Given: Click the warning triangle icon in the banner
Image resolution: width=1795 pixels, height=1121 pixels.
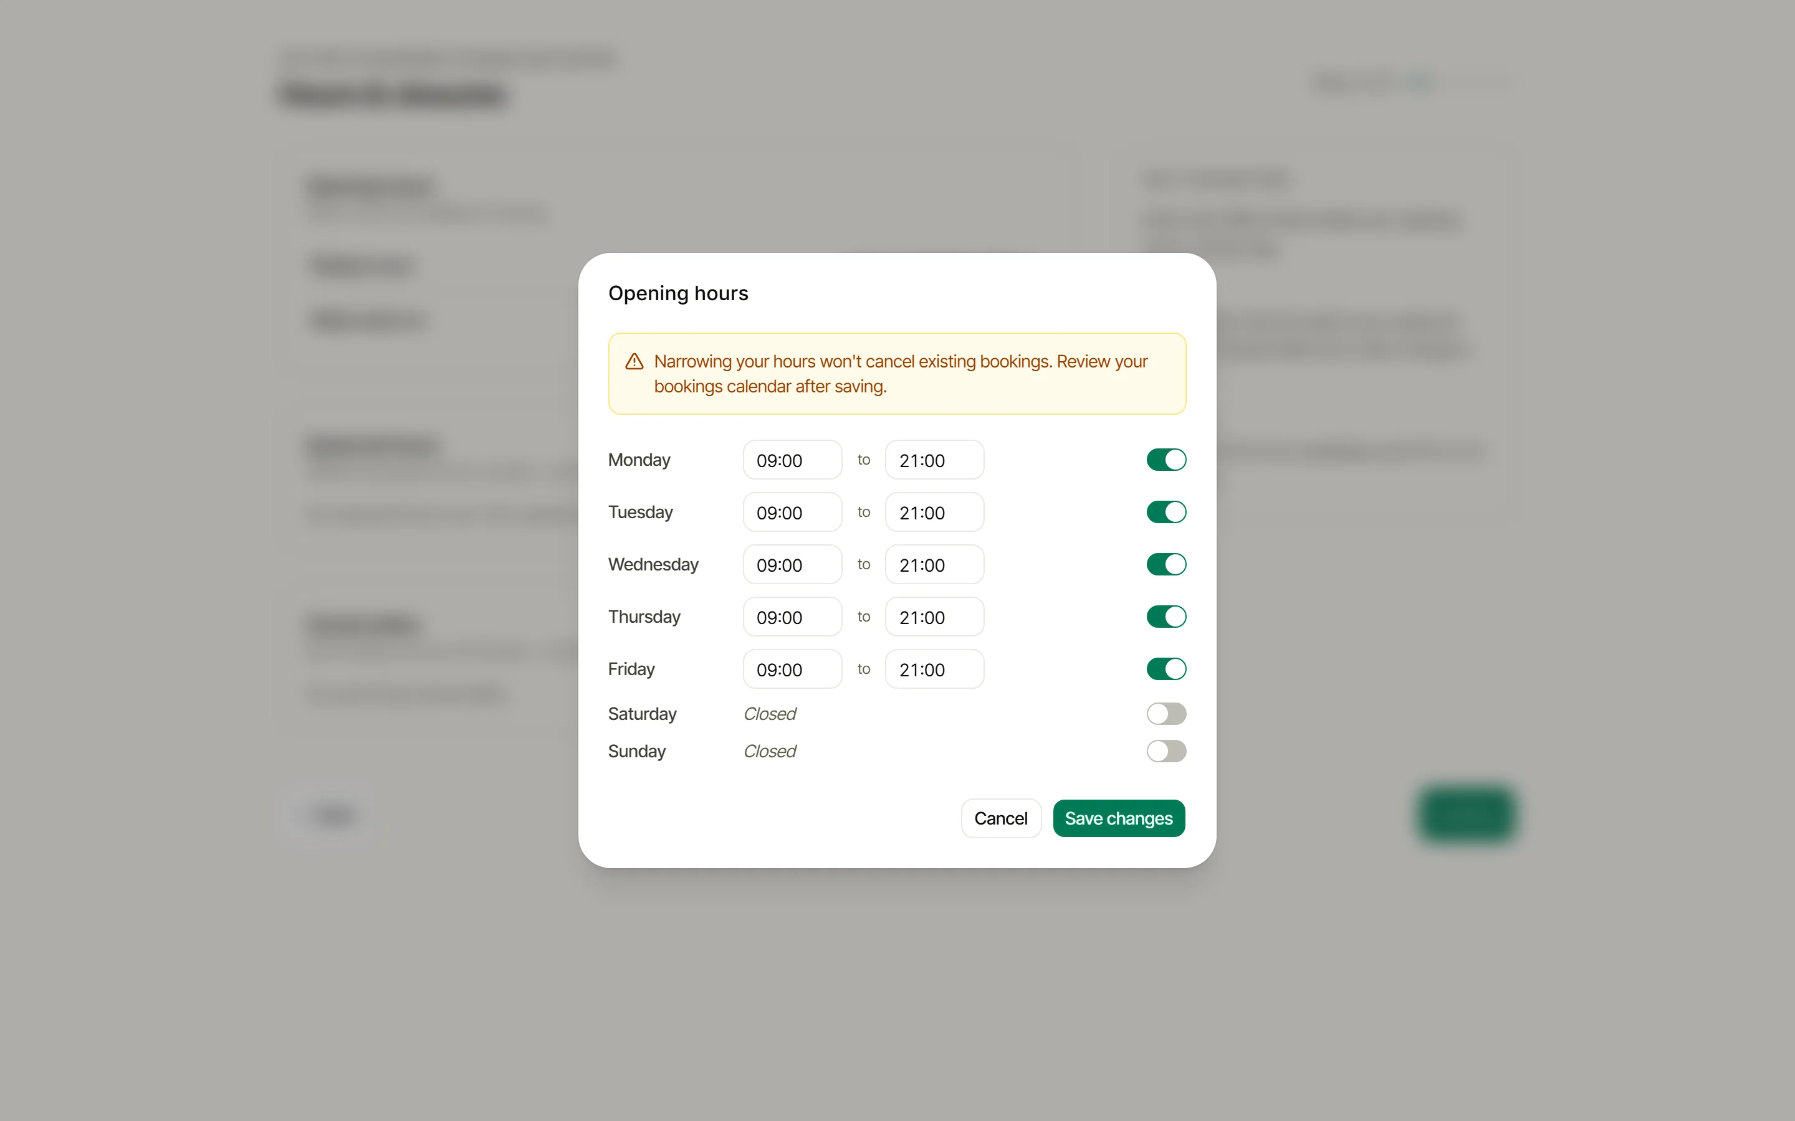Looking at the screenshot, I should [x=634, y=361].
